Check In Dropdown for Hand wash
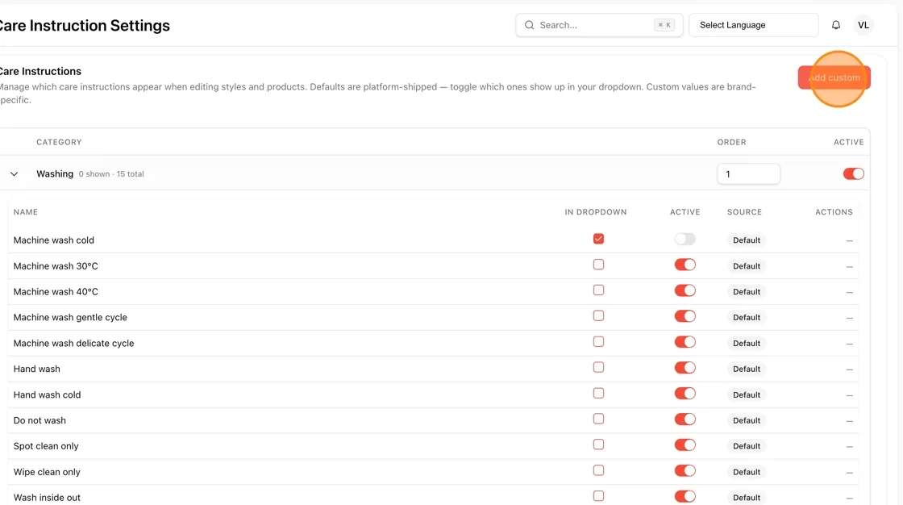The image size is (903, 505). point(598,367)
